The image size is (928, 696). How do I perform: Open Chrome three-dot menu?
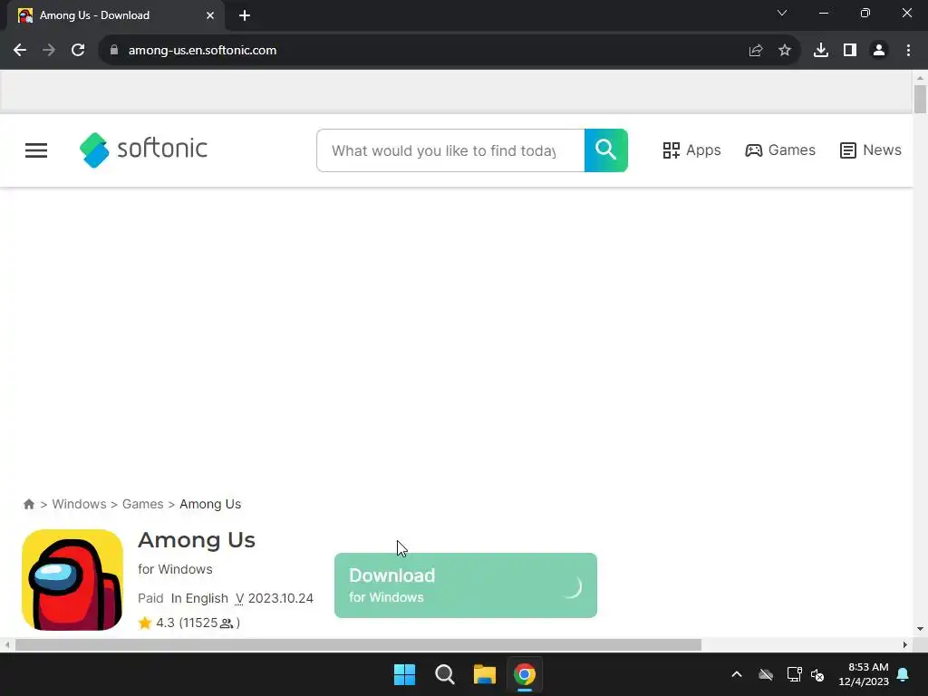point(908,51)
